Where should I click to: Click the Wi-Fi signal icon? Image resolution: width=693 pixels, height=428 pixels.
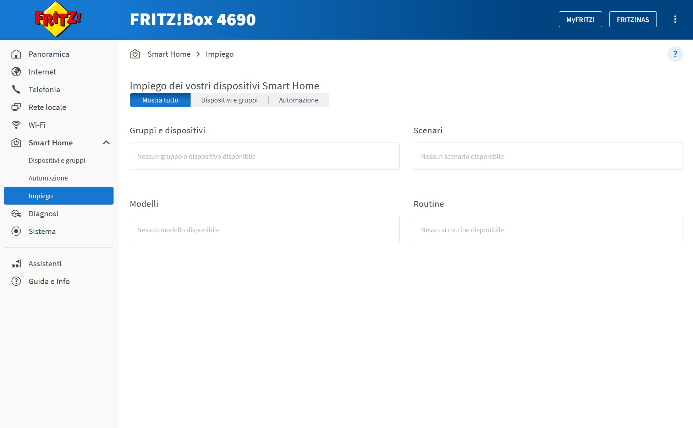pyautogui.click(x=16, y=125)
